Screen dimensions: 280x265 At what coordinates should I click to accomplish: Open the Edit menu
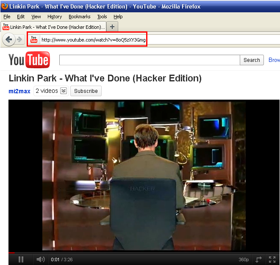pos(21,17)
